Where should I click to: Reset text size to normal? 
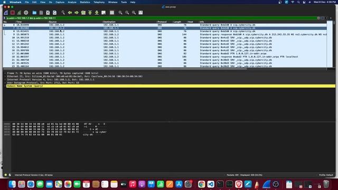[134, 13]
